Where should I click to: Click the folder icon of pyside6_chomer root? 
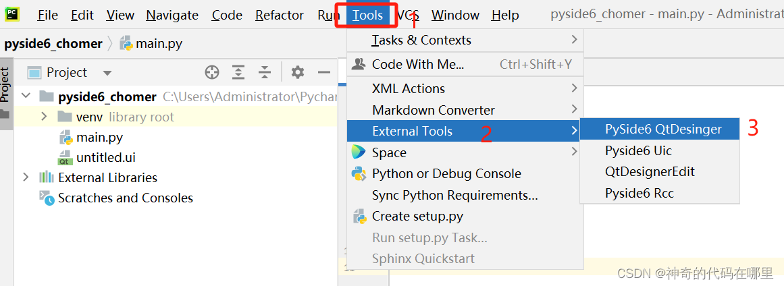pos(47,96)
